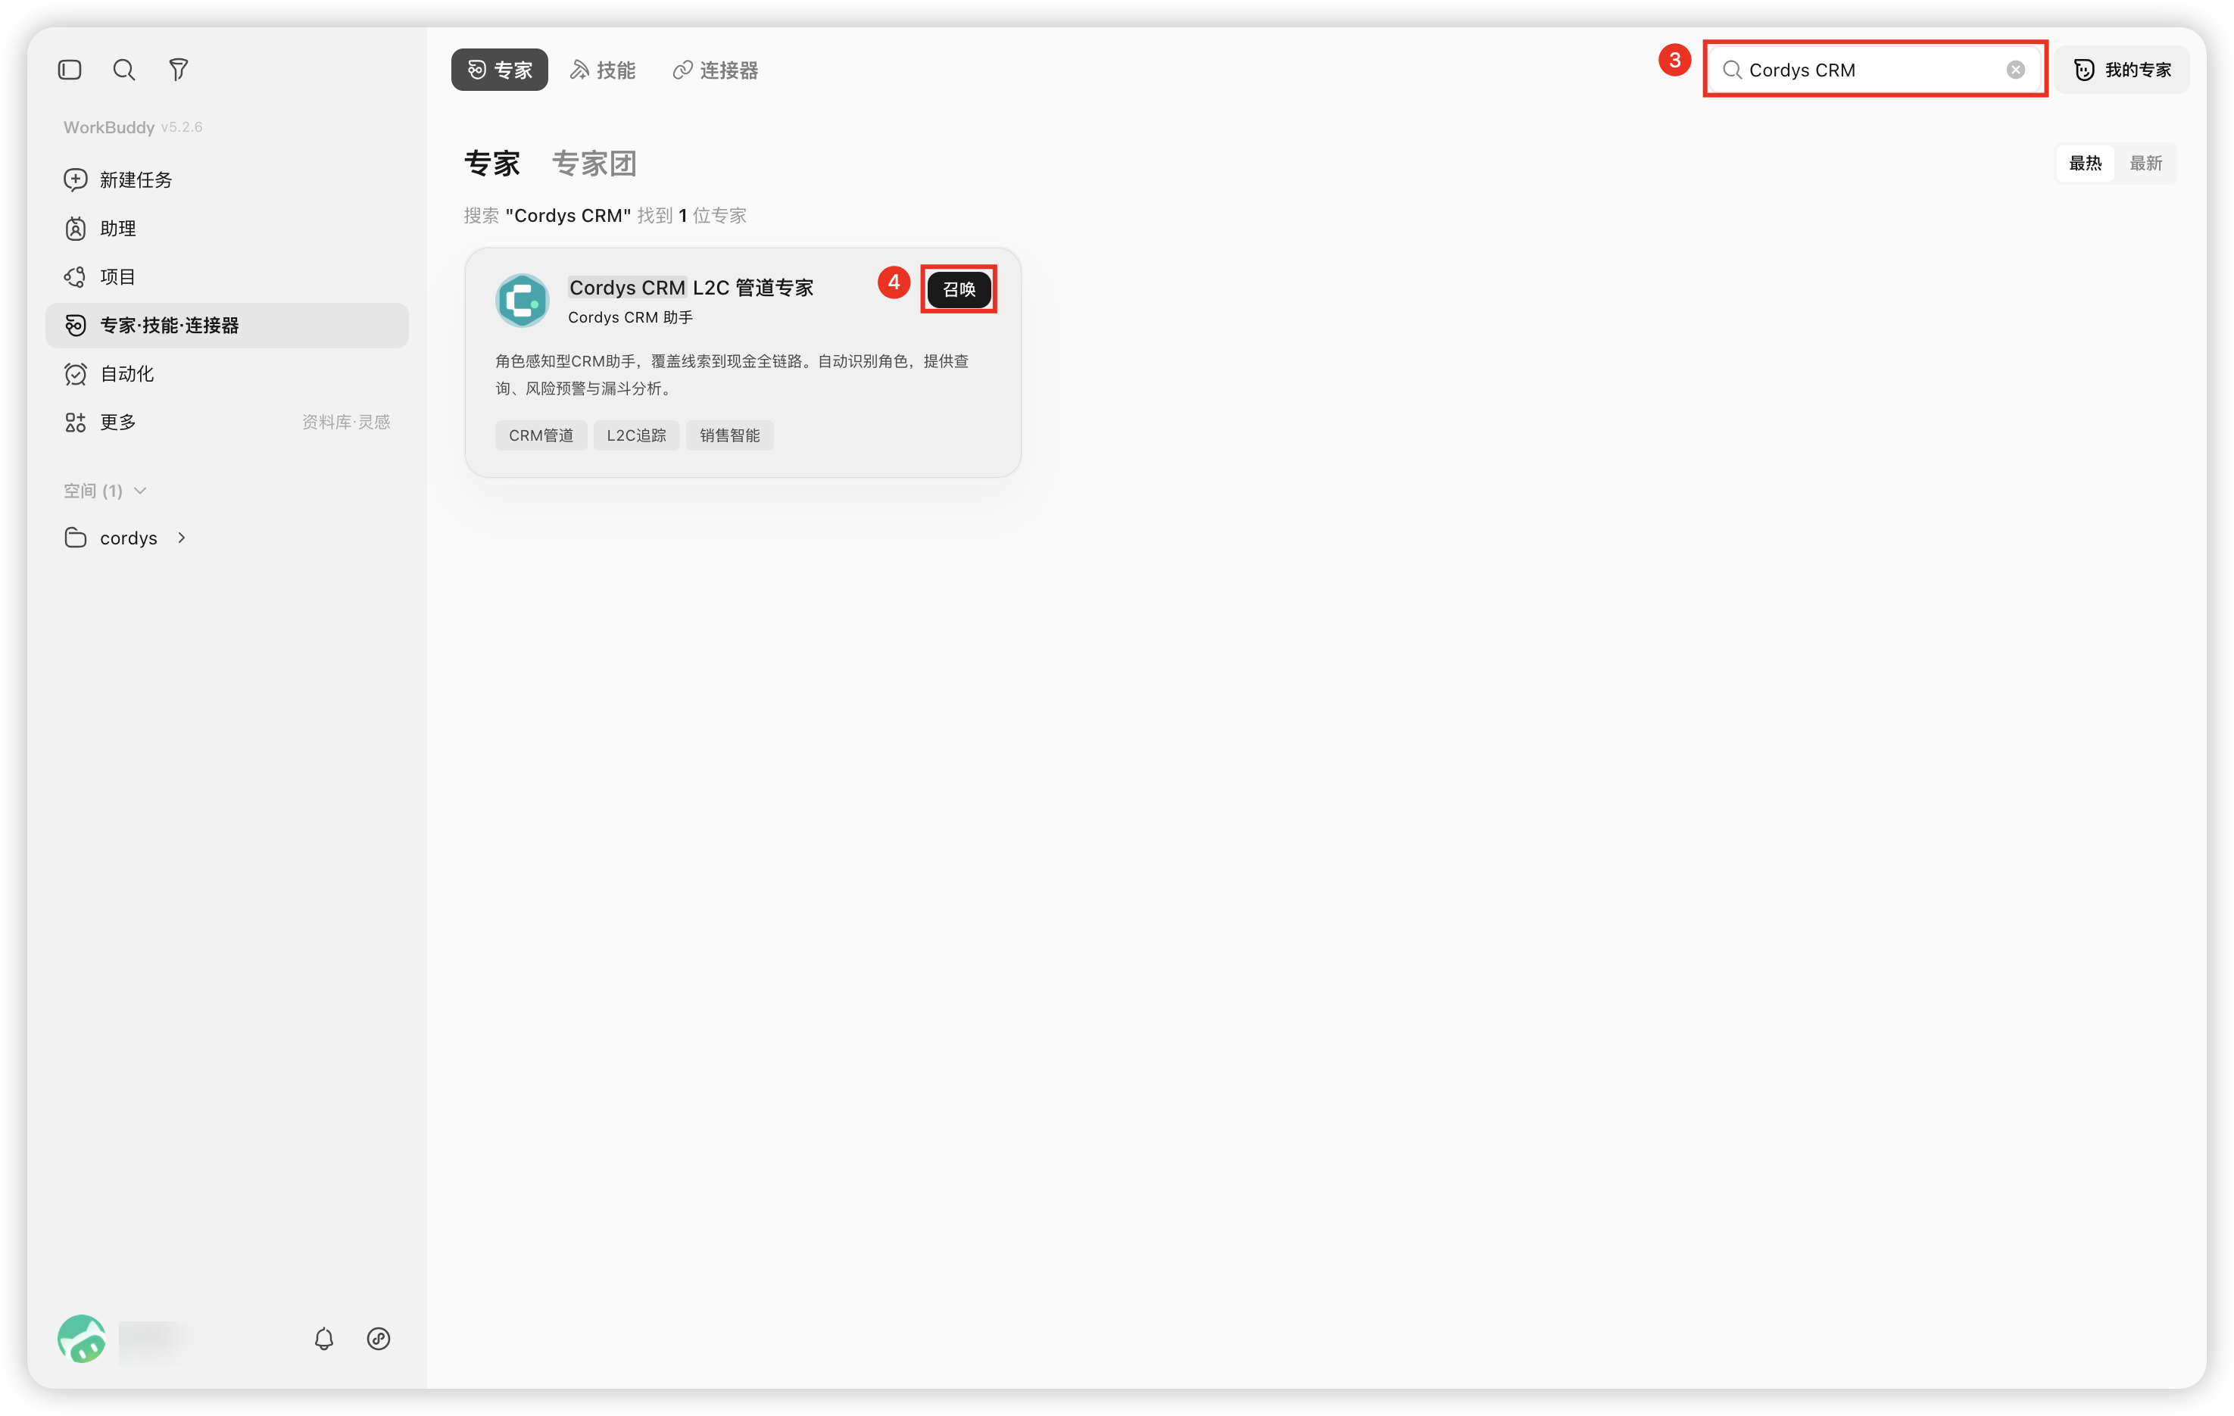Viewport: 2234px width, 1416px height.
Task: Select the 专家团 heading tab
Action: pyautogui.click(x=594, y=164)
